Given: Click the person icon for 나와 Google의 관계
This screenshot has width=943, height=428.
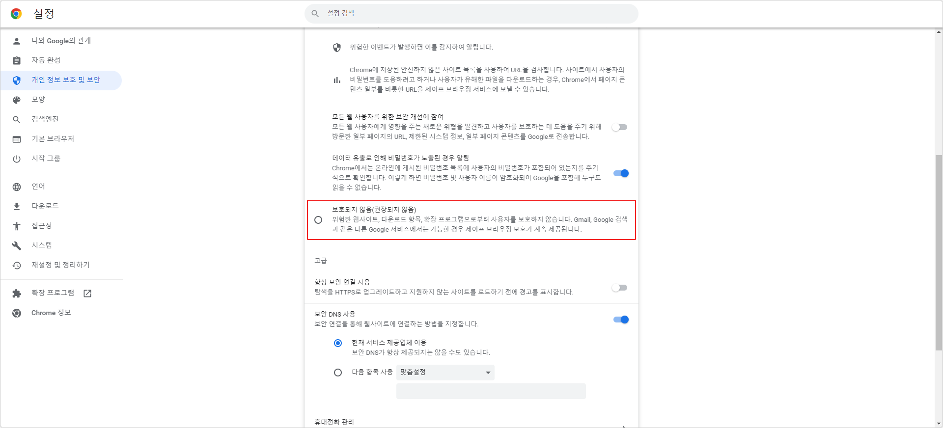Looking at the screenshot, I should 17,41.
